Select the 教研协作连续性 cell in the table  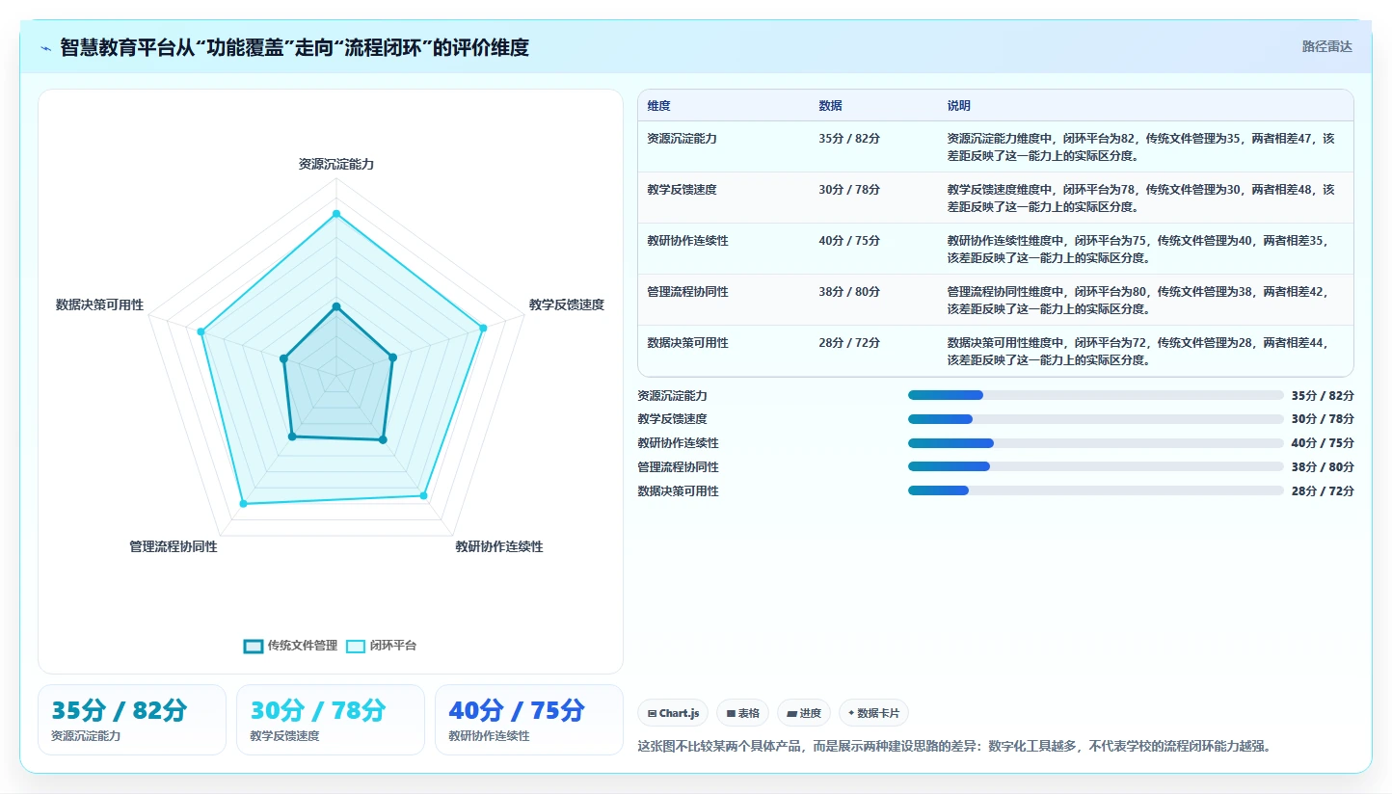point(688,241)
